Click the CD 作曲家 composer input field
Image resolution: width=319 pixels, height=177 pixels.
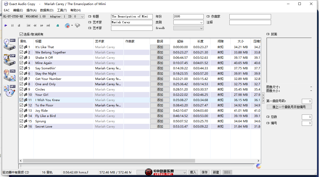click(x=250, y=17)
